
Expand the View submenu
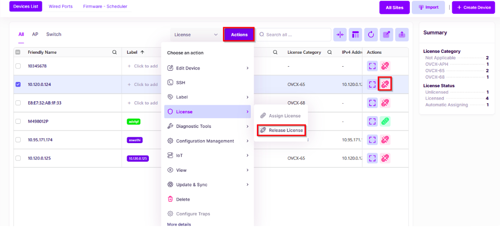(208, 170)
